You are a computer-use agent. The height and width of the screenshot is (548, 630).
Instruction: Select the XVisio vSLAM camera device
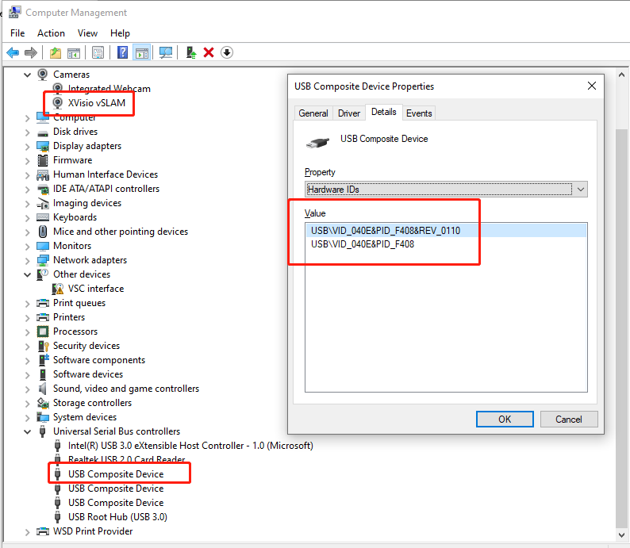pyautogui.click(x=97, y=103)
